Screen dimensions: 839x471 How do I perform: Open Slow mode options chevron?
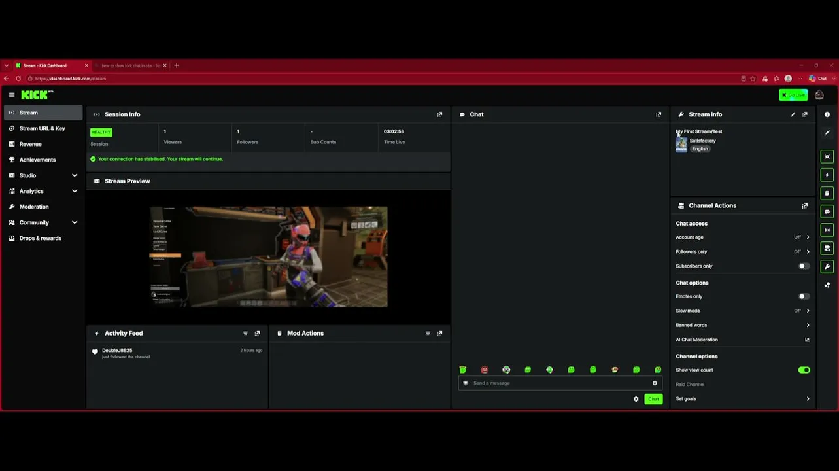[x=808, y=311]
